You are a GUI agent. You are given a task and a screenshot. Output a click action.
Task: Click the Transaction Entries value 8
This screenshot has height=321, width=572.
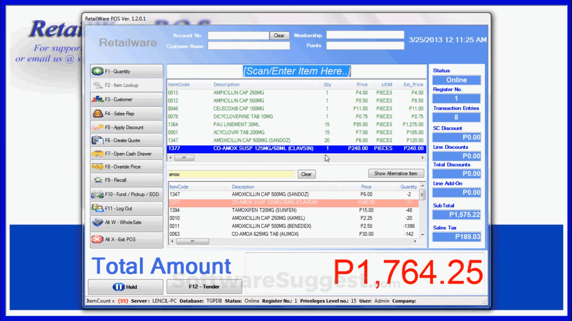click(x=456, y=117)
